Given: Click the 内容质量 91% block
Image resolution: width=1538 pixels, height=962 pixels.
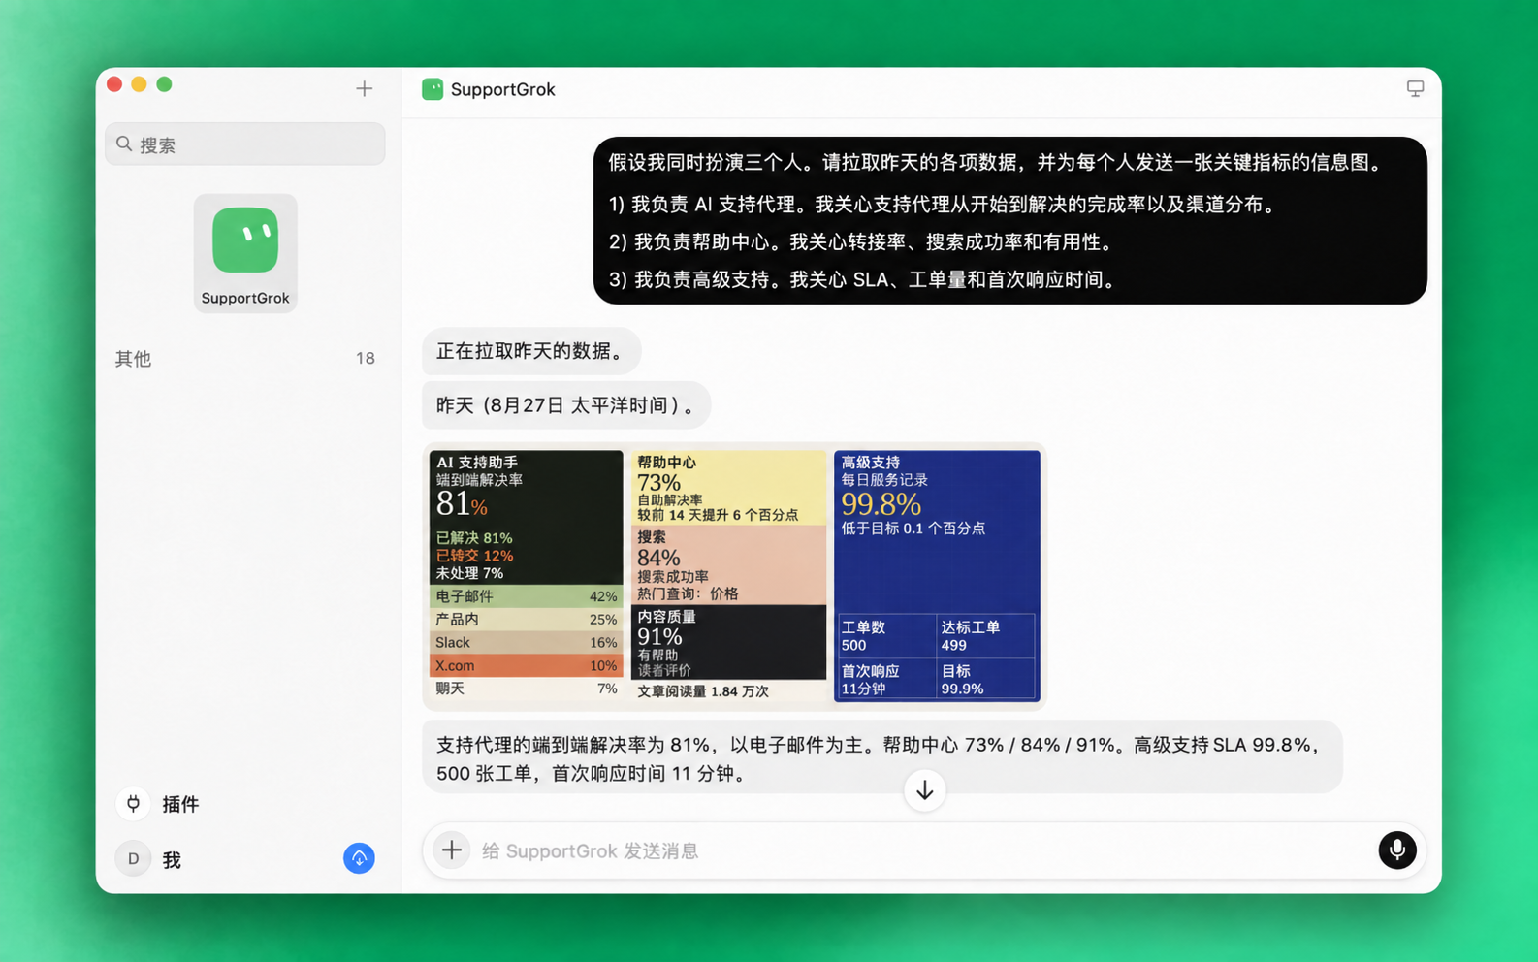Looking at the screenshot, I should tap(728, 643).
